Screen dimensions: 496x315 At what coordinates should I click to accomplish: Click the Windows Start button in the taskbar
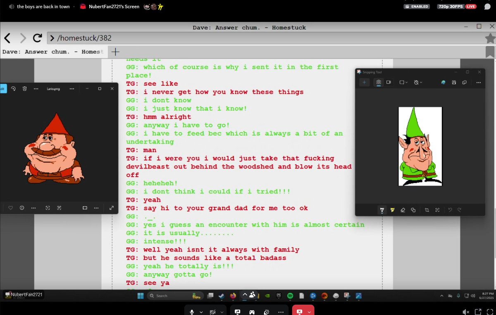[140, 296]
